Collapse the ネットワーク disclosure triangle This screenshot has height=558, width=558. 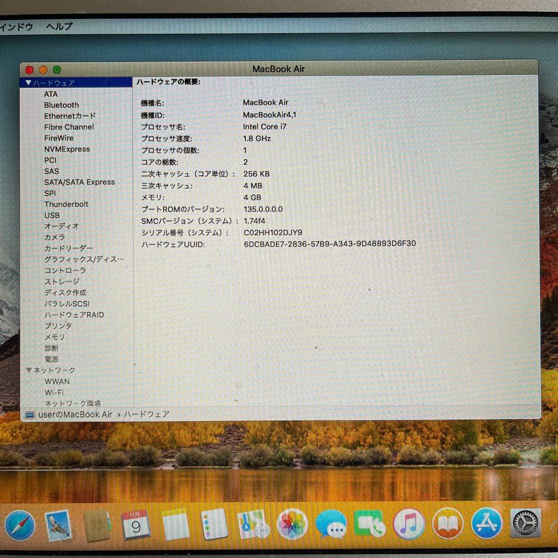coord(29,370)
